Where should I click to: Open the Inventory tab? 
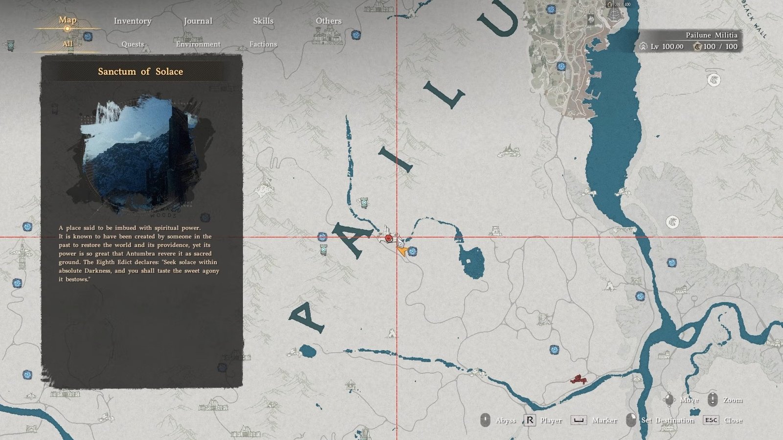pos(133,21)
